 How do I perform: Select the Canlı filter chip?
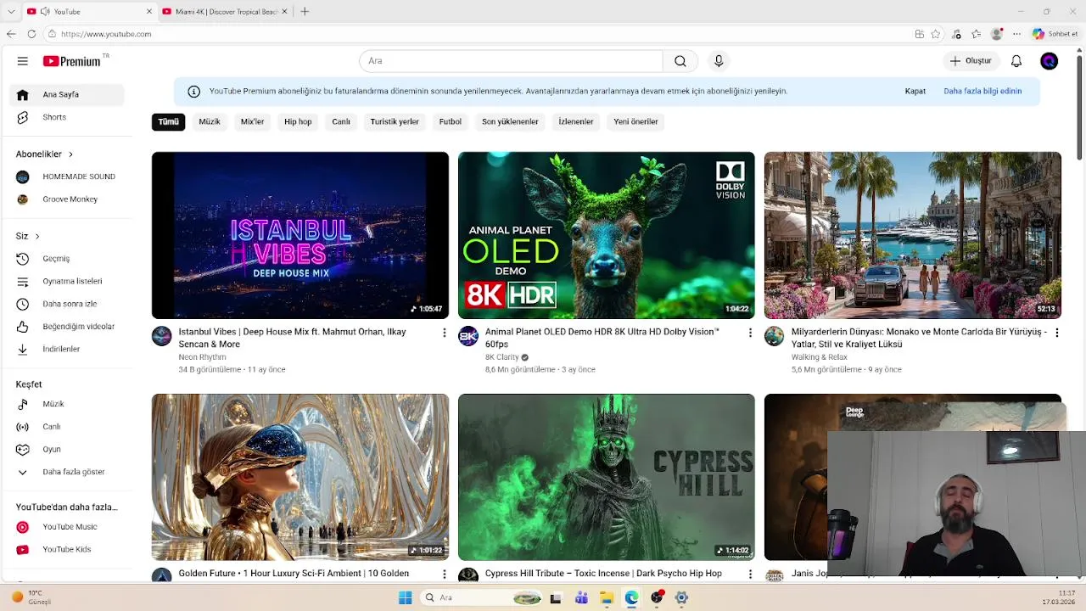[341, 122]
